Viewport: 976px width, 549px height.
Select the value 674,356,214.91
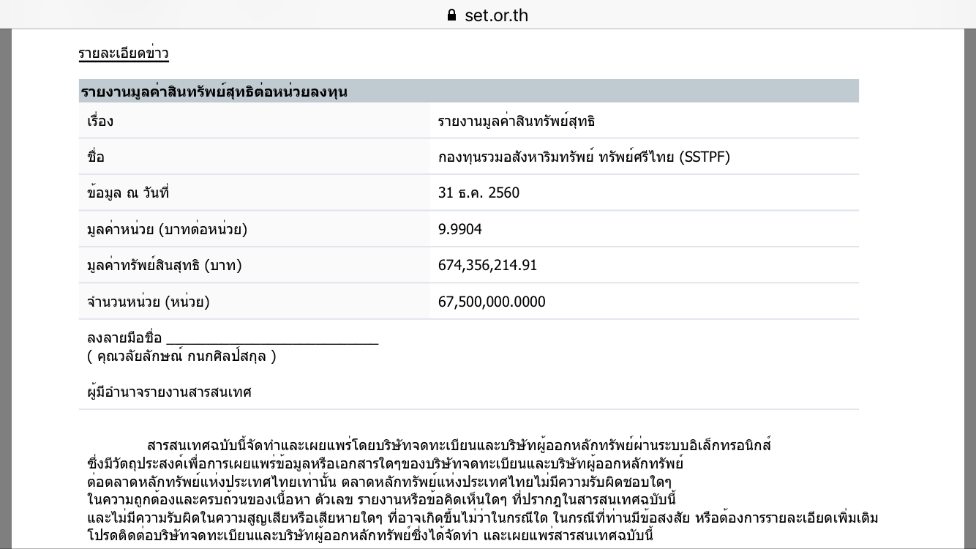tap(487, 266)
